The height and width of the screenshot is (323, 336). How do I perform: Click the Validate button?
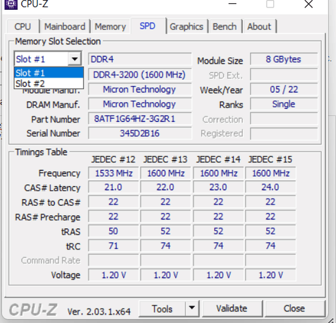[232, 308]
